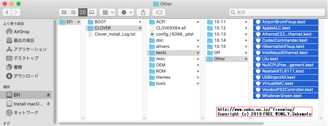
Task: Select WhateverGreen.kext
Action: tap(286, 96)
